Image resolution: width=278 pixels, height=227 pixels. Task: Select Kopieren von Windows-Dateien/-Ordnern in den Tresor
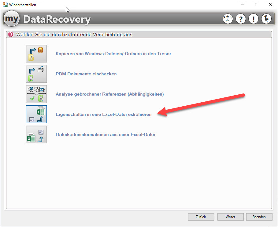[113, 54]
